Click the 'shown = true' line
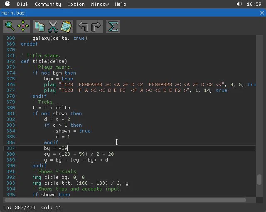 73,131
